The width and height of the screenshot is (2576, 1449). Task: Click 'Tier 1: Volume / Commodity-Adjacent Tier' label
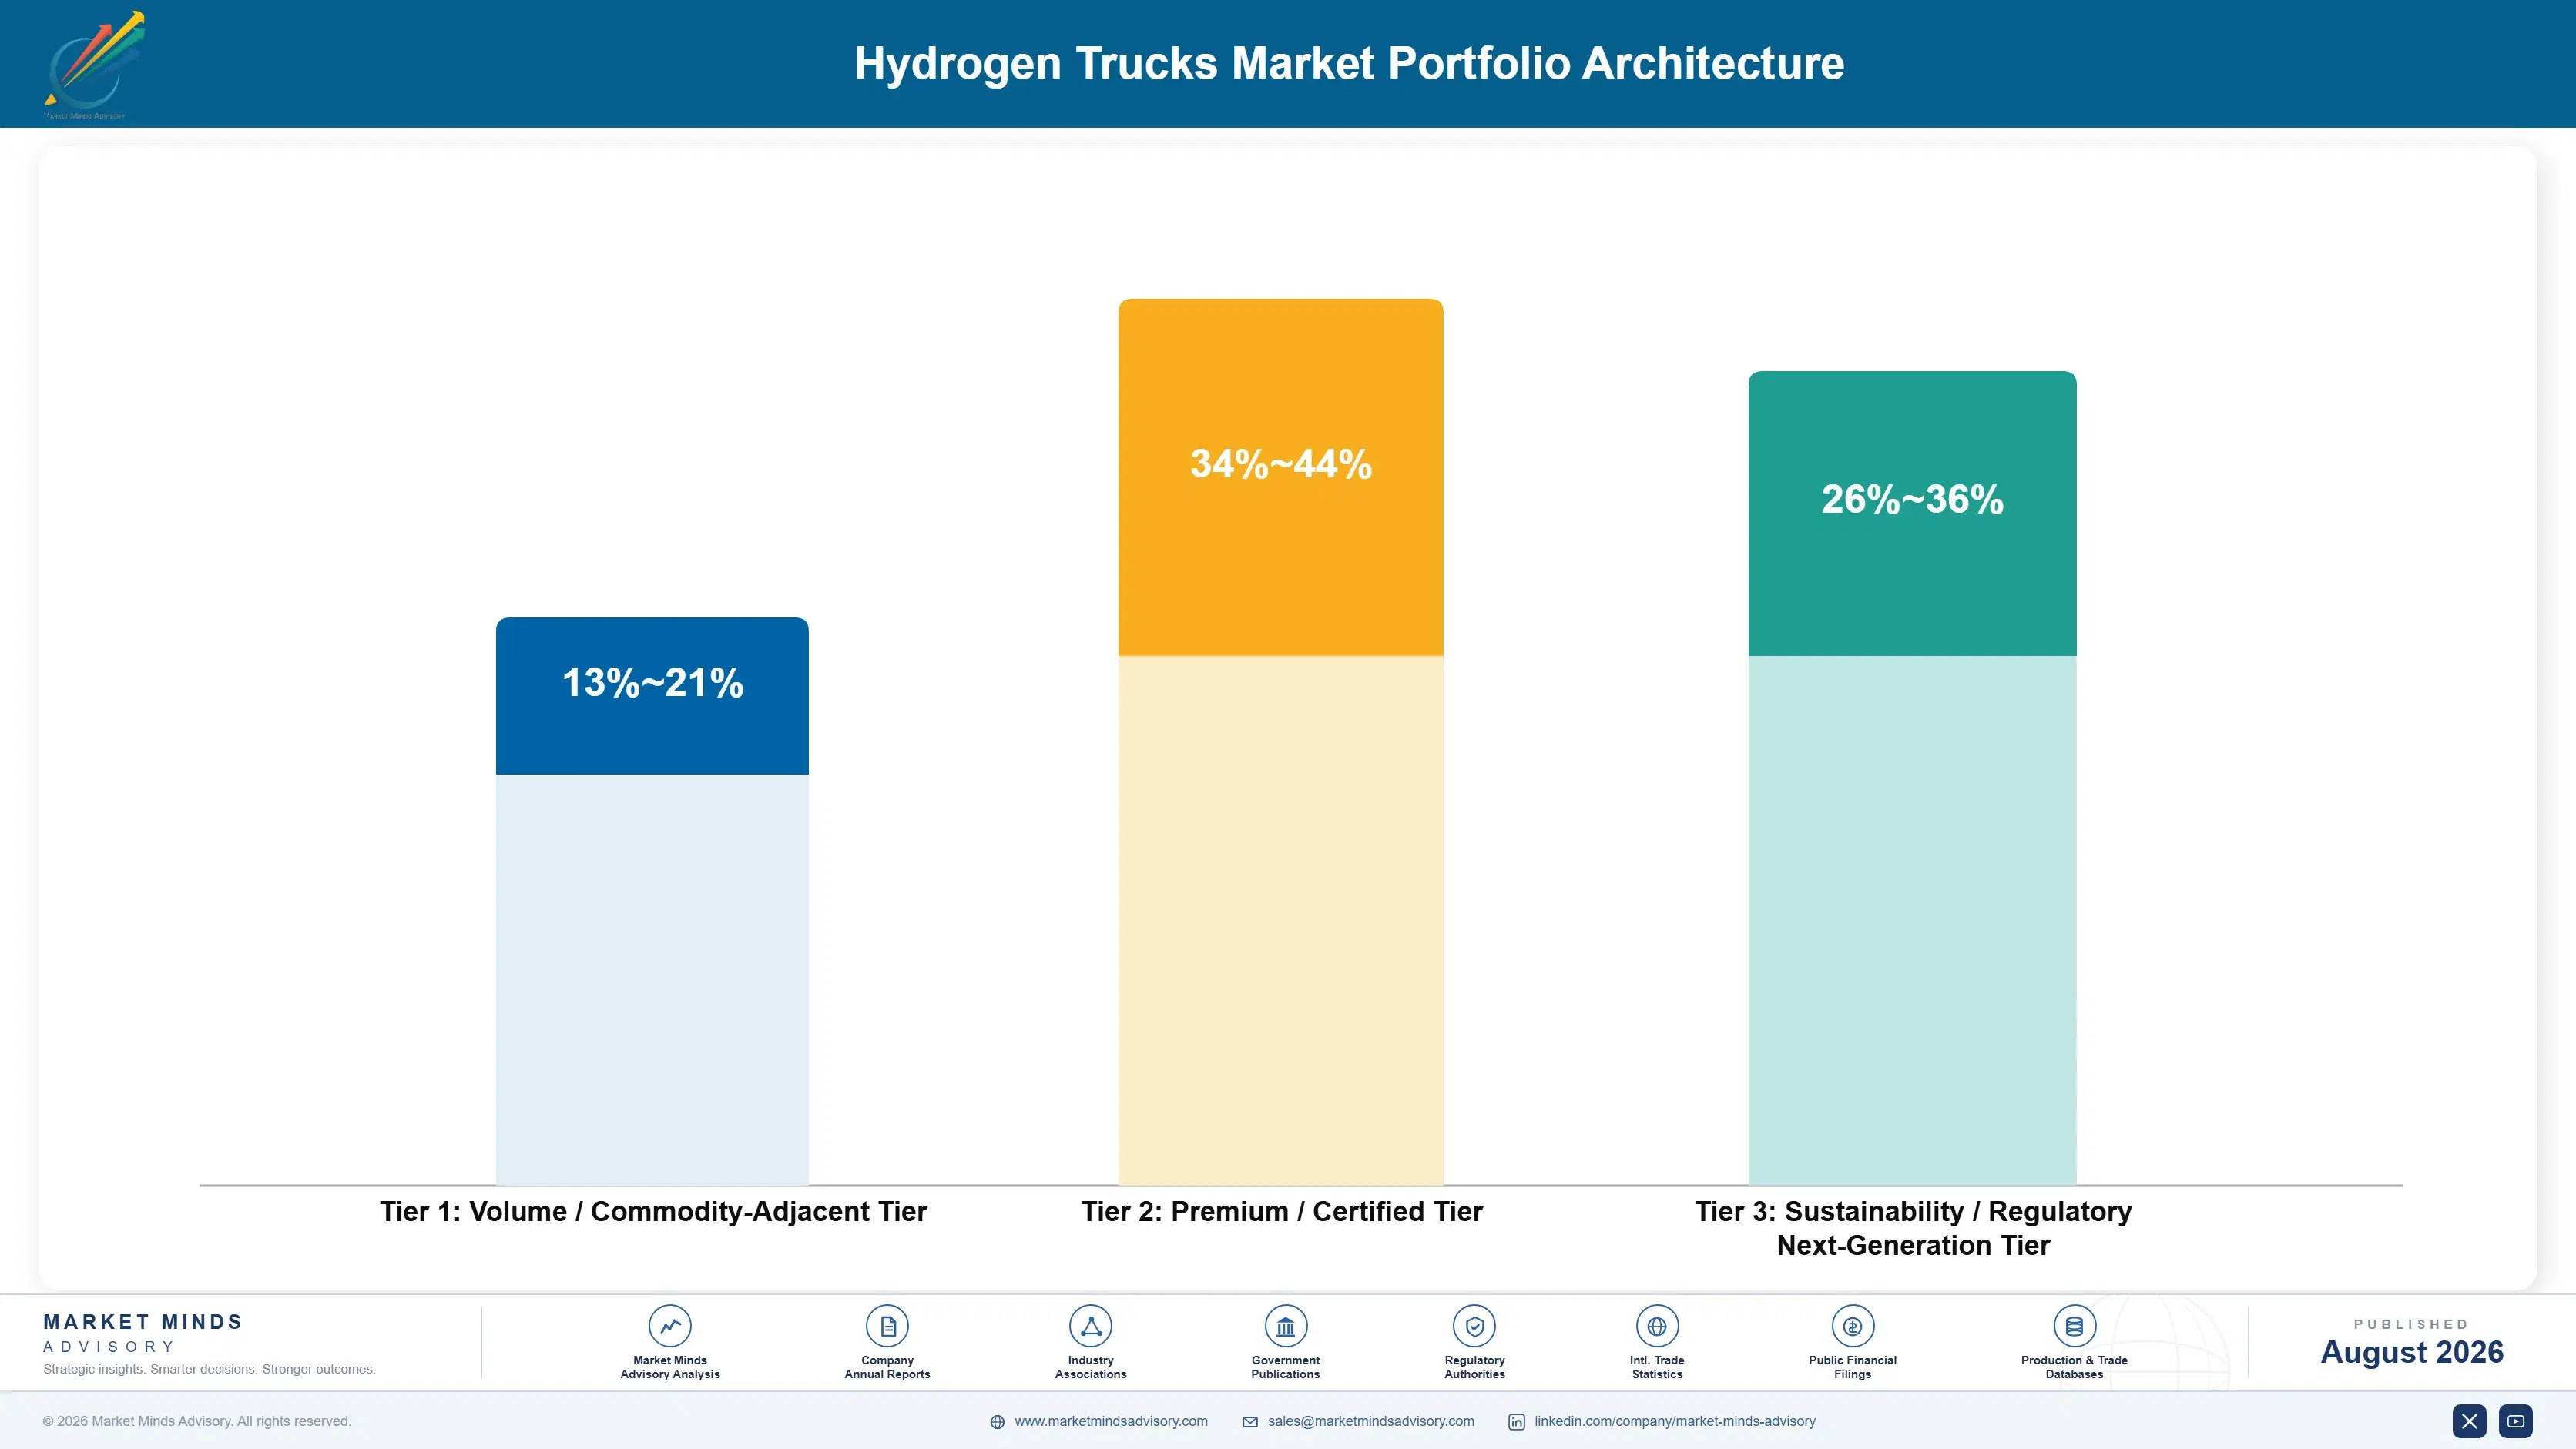(653, 1211)
